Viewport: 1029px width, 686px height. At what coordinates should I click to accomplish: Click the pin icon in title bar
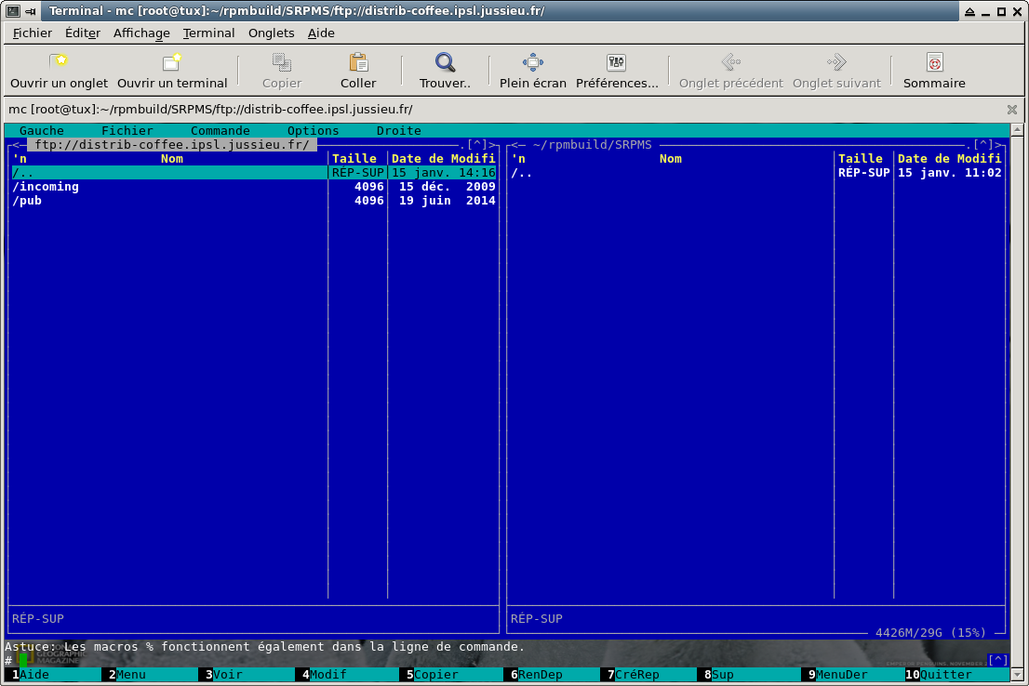30,11
